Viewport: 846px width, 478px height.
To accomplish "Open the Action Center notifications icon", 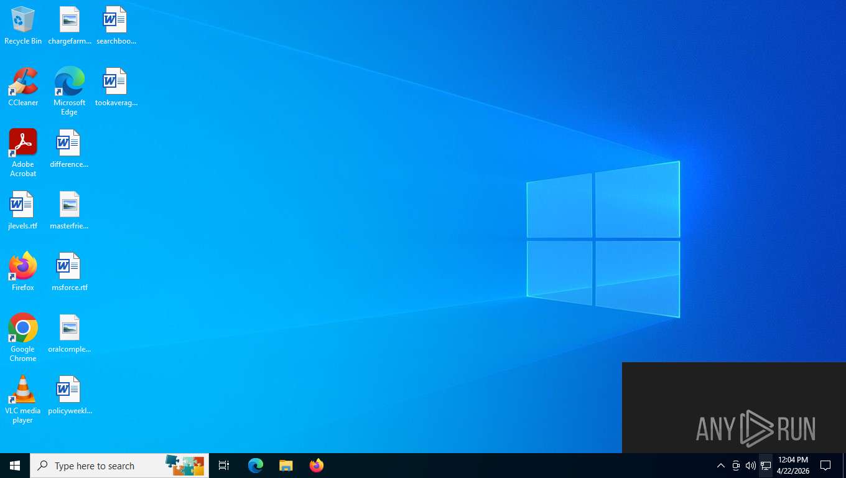I will coord(826,466).
